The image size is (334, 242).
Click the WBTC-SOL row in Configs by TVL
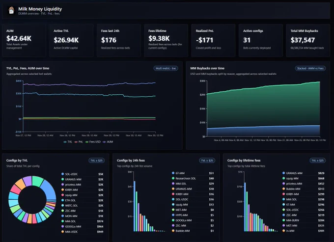tap(82, 206)
